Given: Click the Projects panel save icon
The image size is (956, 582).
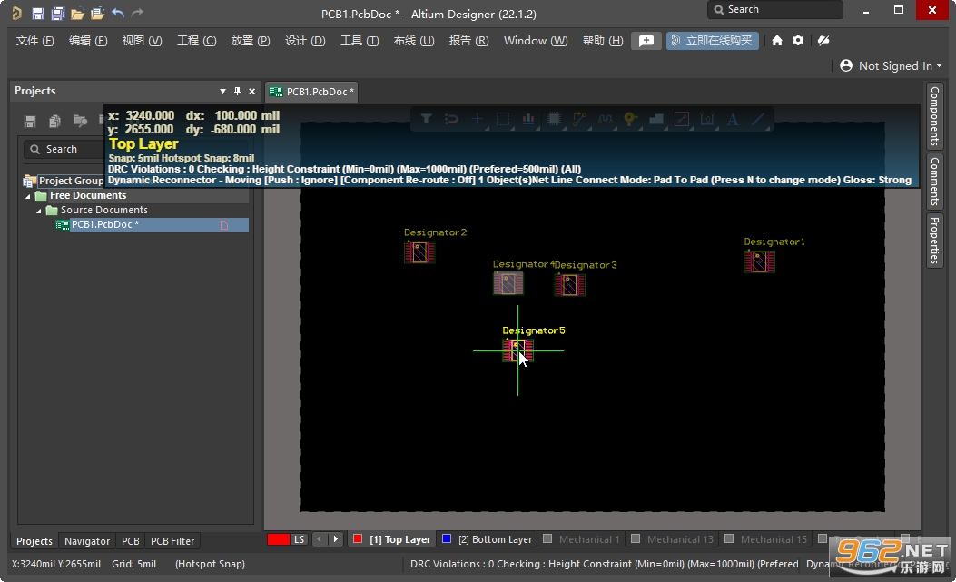Looking at the screenshot, I should coord(30,121).
